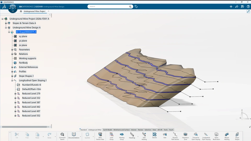Screen dimensions: 251x141
Task: Click the expand view icon at top right
Action: coord(248,11)
